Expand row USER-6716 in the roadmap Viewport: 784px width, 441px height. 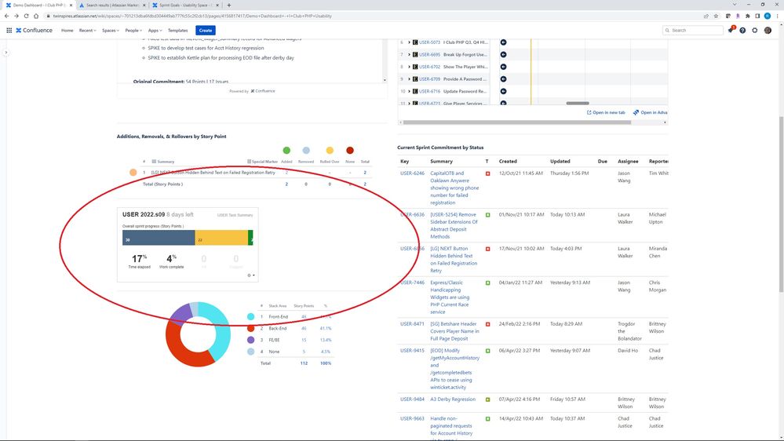click(x=409, y=92)
